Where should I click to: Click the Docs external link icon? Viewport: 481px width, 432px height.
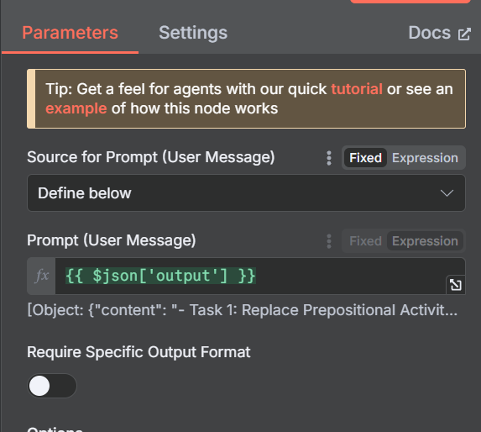[x=464, y=34]
